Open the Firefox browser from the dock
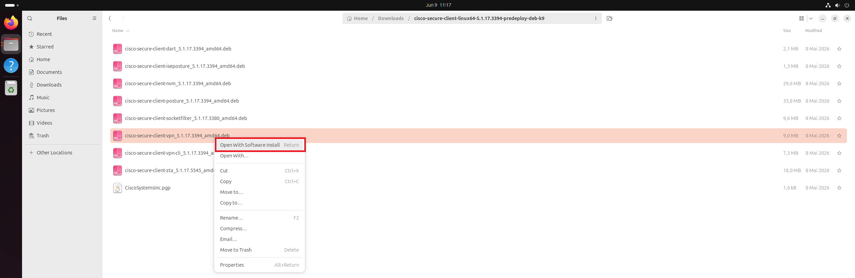This screenshot has width=855, height=278. [11, 23]
